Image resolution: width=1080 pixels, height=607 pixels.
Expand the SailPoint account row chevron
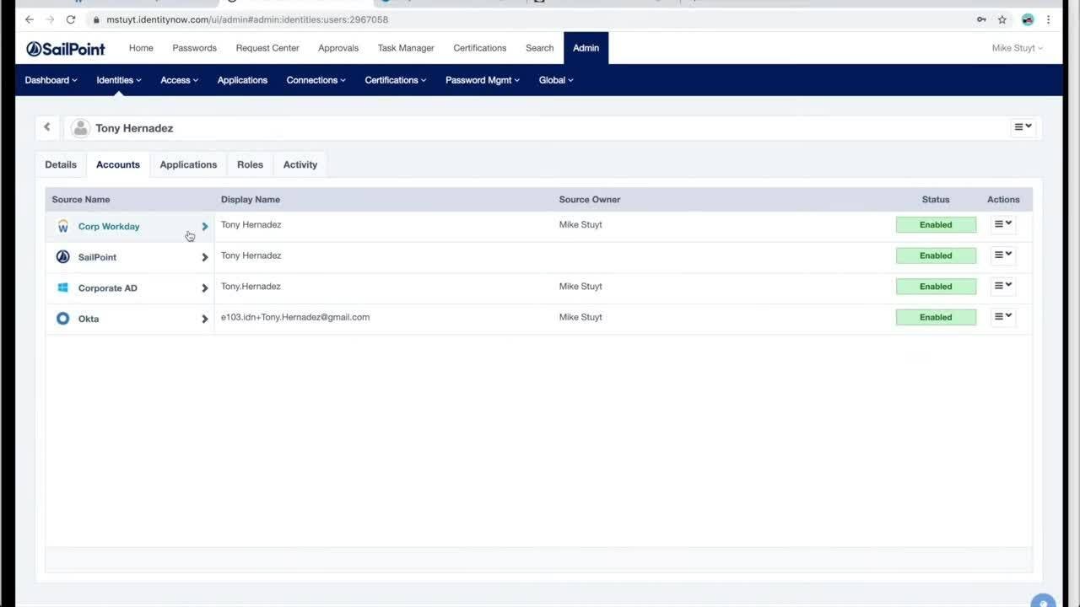204,257
